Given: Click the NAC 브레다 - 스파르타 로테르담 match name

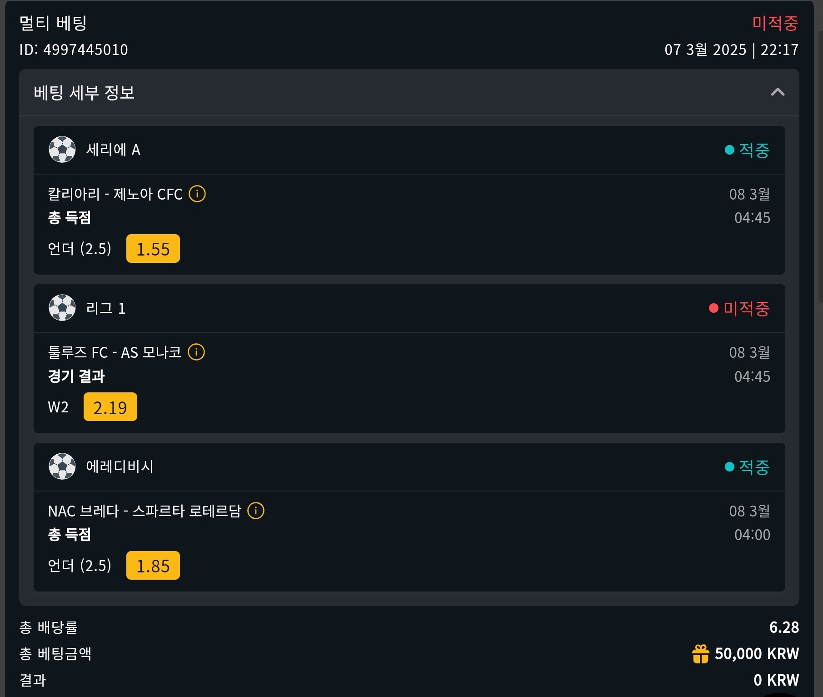Looking at the screenshot, I should pos(145,511).
